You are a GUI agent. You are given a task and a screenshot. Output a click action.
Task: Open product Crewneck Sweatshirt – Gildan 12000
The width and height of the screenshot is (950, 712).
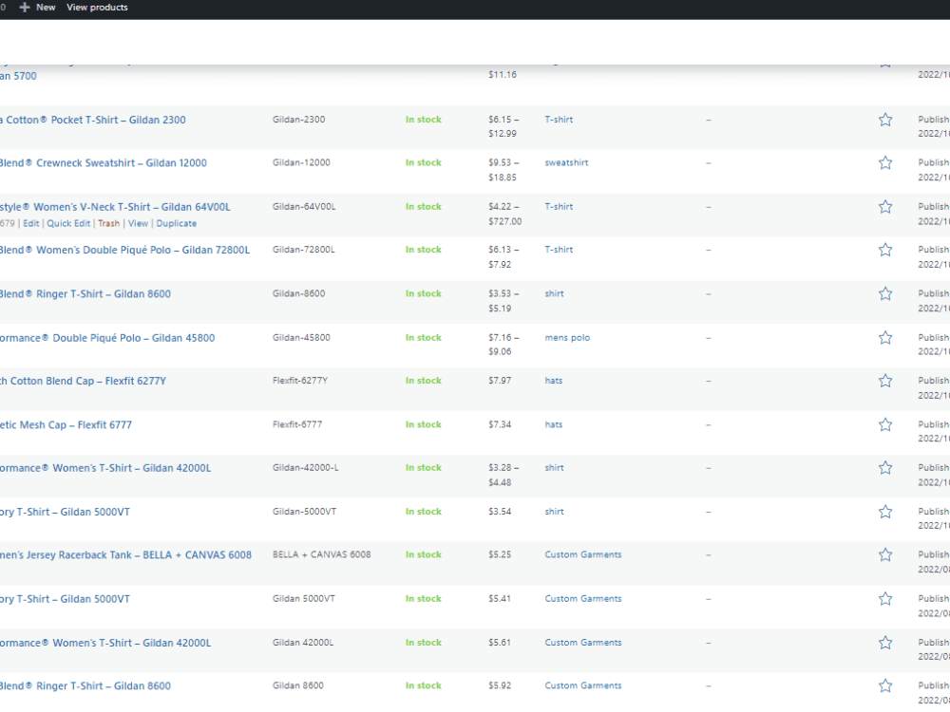(103, 163)
